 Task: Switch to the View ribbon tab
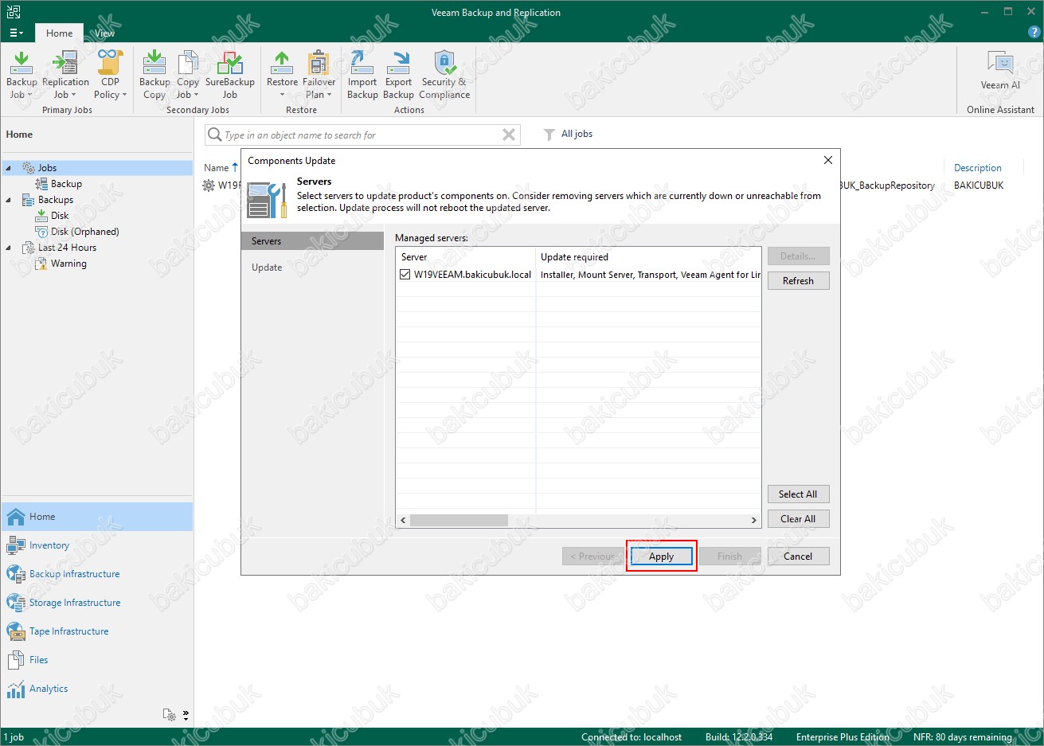click(x=105, y=33)
